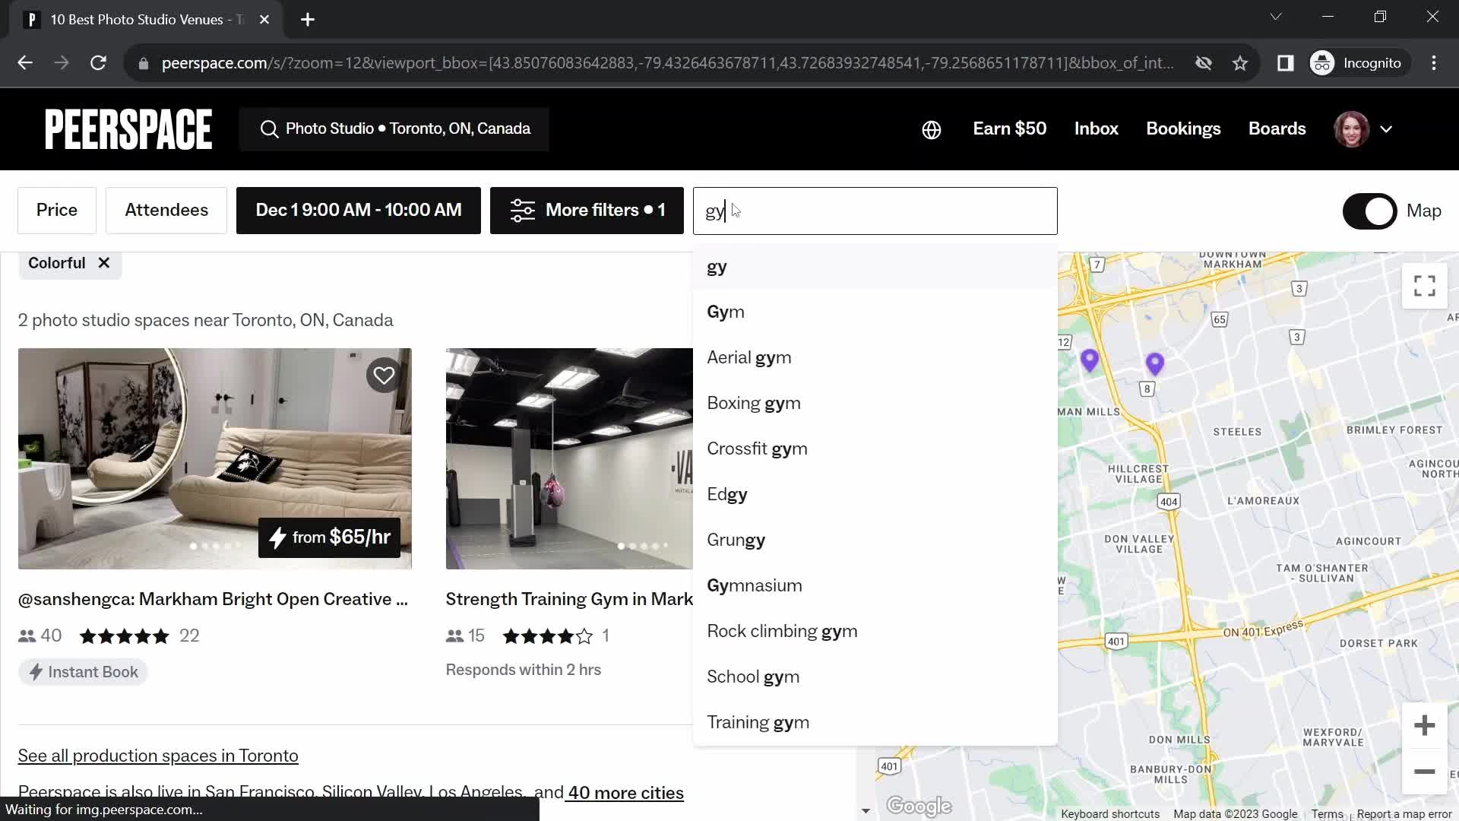Click the Instant Book badge
The width and height of the screenshot is (1459, 821).
pyautogui.click(x=84, y=673)
